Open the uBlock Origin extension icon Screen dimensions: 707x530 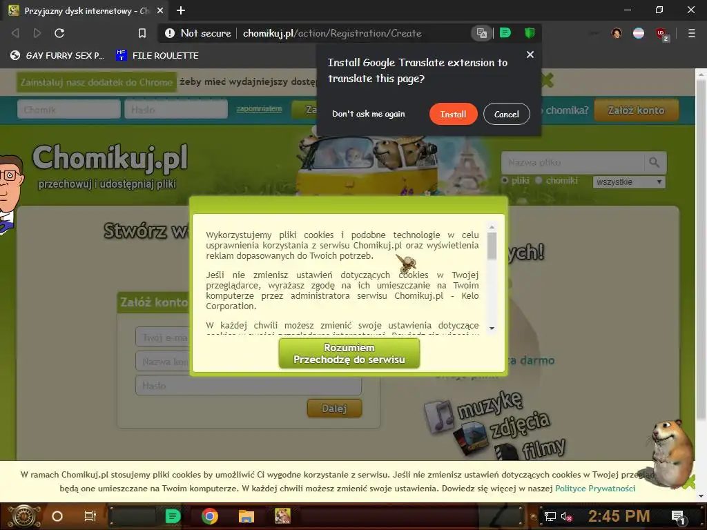pos(661,34)
